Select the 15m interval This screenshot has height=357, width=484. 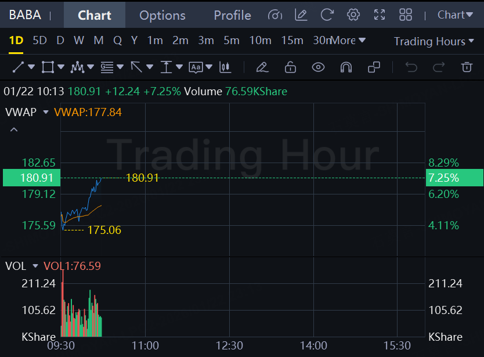292,41
